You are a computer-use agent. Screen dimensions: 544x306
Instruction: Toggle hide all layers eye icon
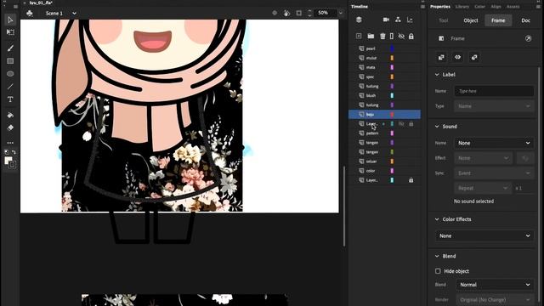[401, 36]
